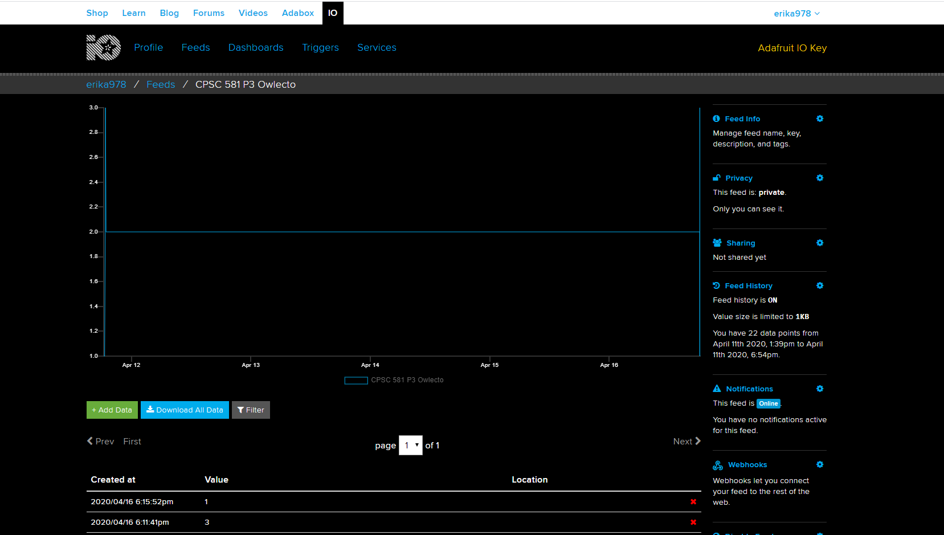This screenshot has width=944, height=535.
Task: Open the Filter options
Action: click(251, 410)
